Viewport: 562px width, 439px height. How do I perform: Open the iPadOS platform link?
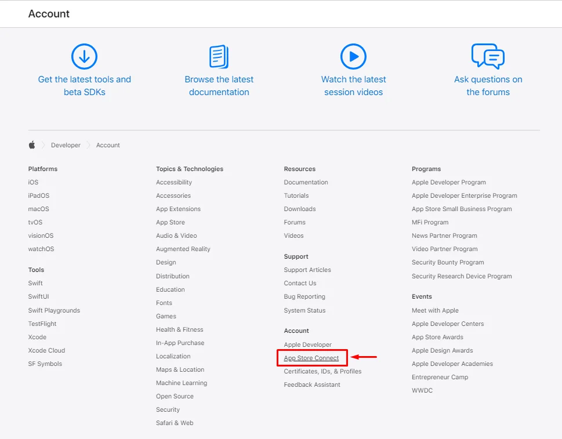pyautogui.click(x=39, y=195)
